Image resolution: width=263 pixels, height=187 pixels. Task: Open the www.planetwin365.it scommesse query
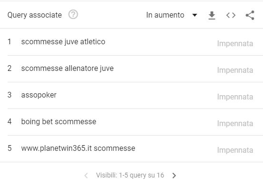tap(78, 148)
